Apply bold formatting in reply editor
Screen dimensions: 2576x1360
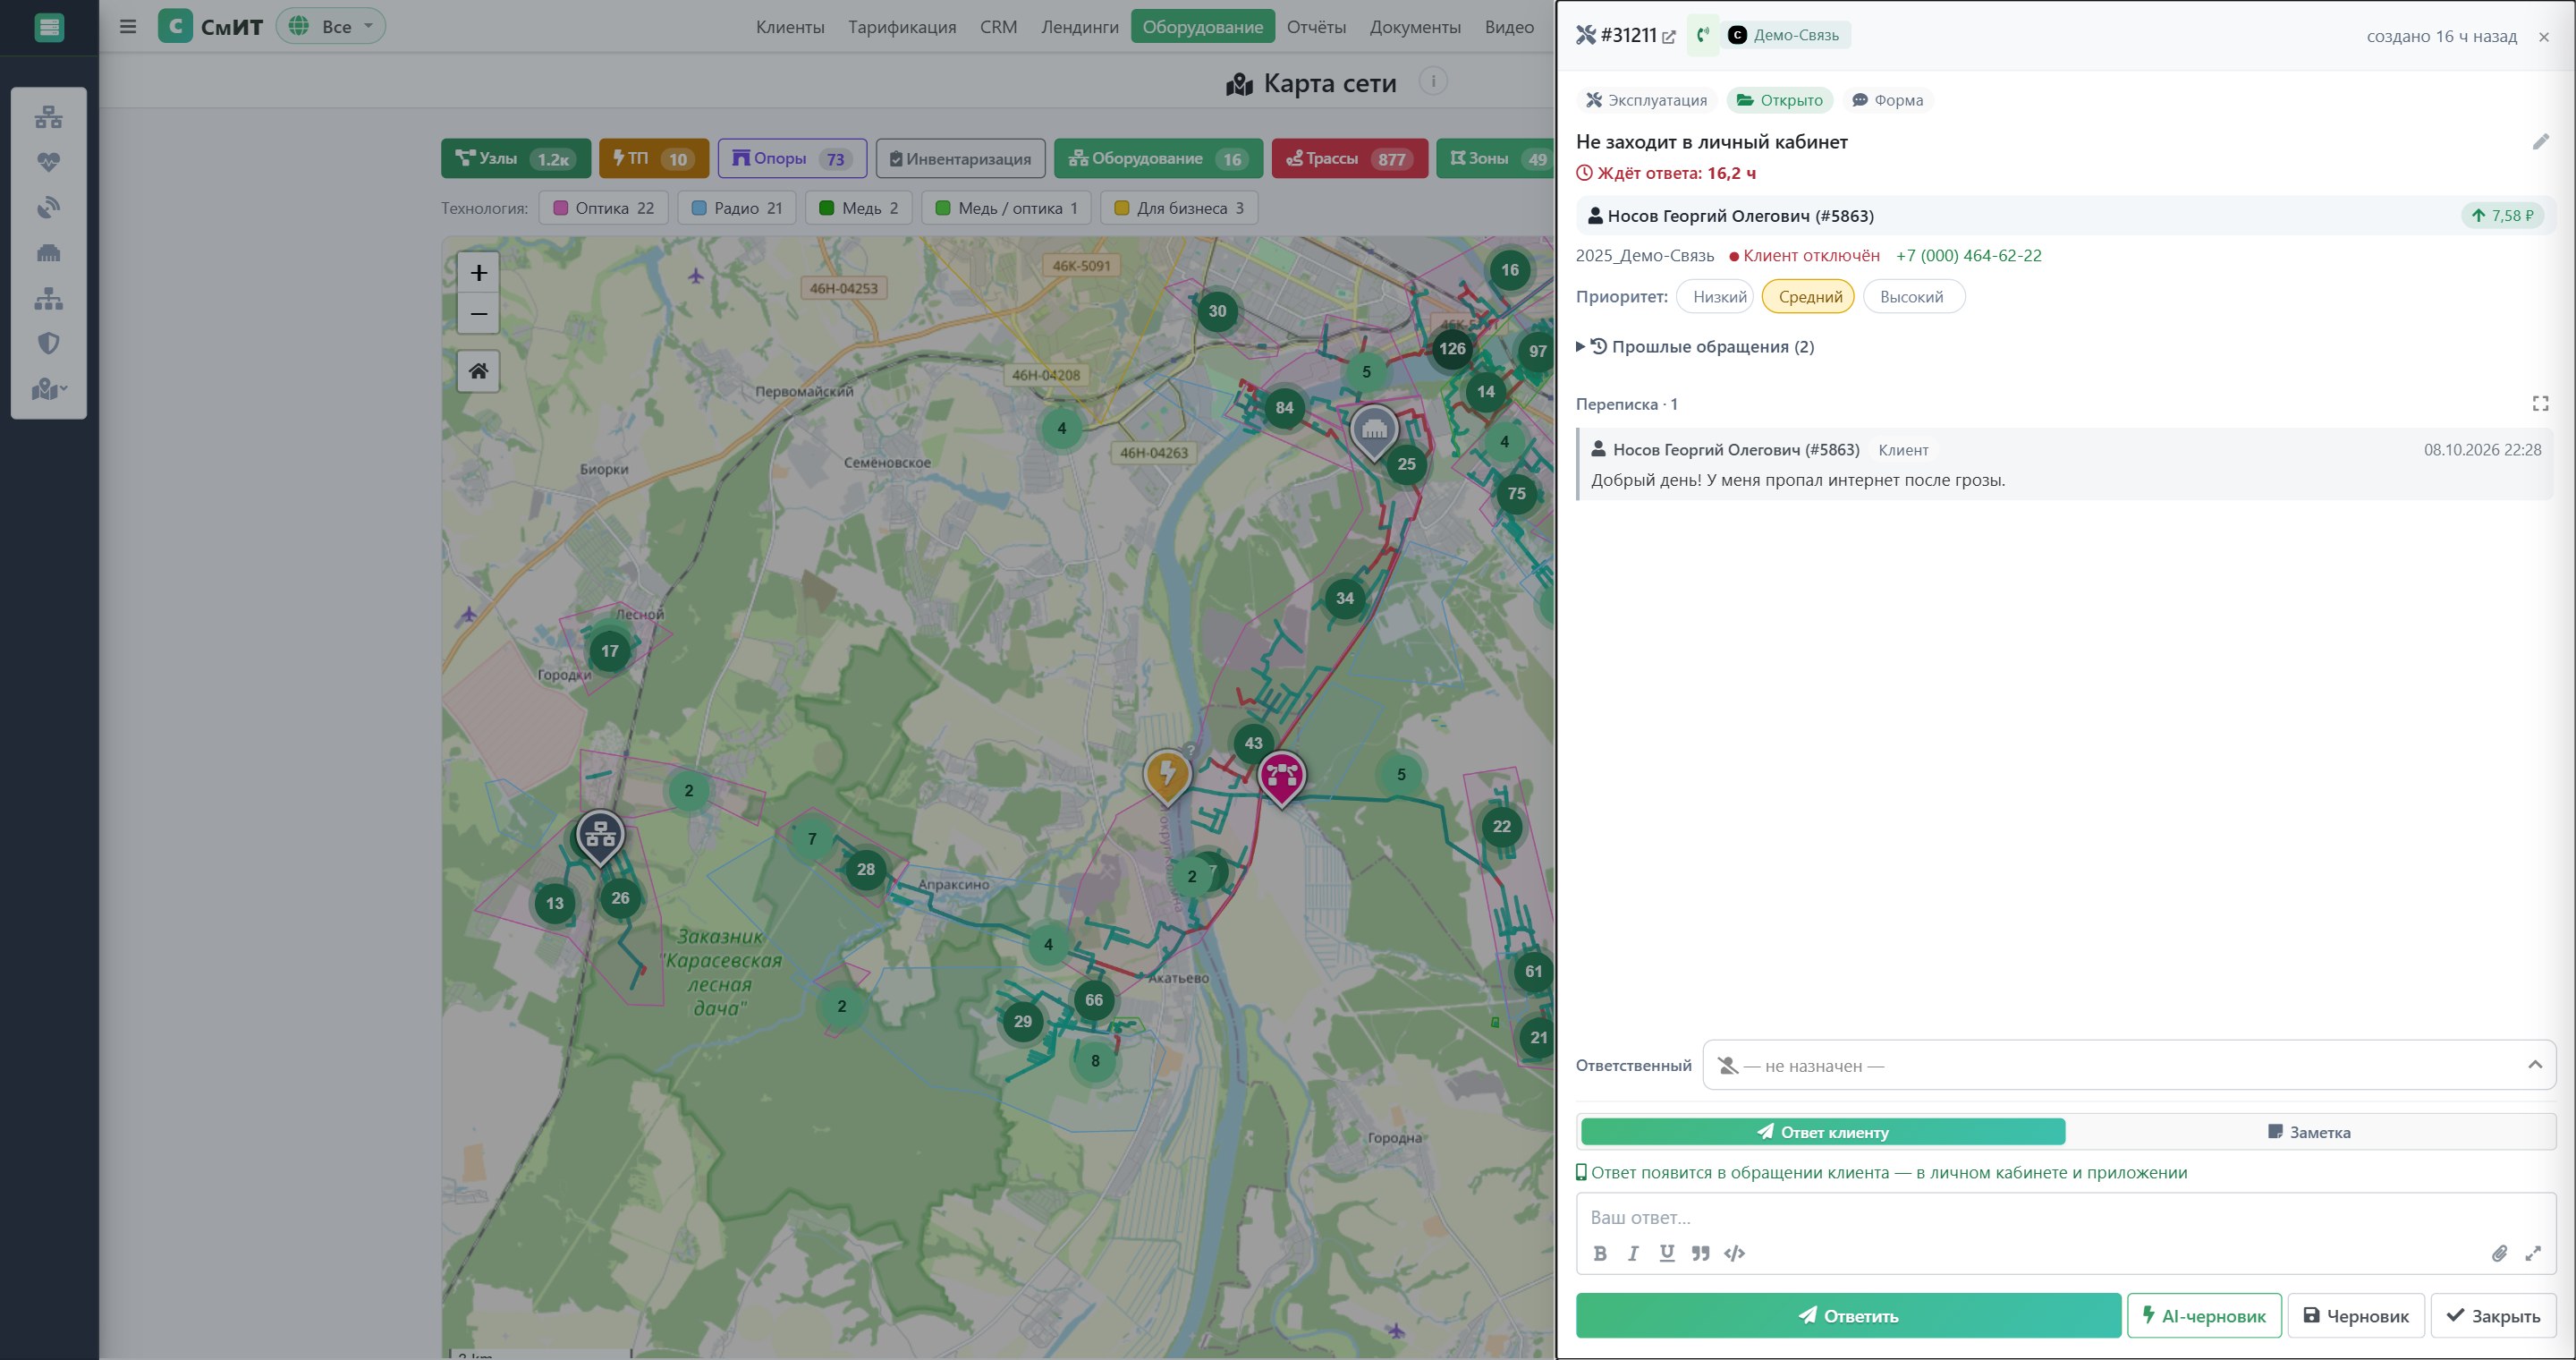1600,1253
